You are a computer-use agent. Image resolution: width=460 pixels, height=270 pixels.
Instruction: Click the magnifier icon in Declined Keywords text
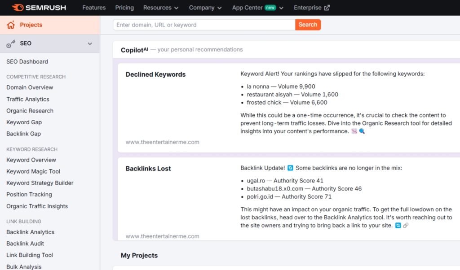point(362,131)
